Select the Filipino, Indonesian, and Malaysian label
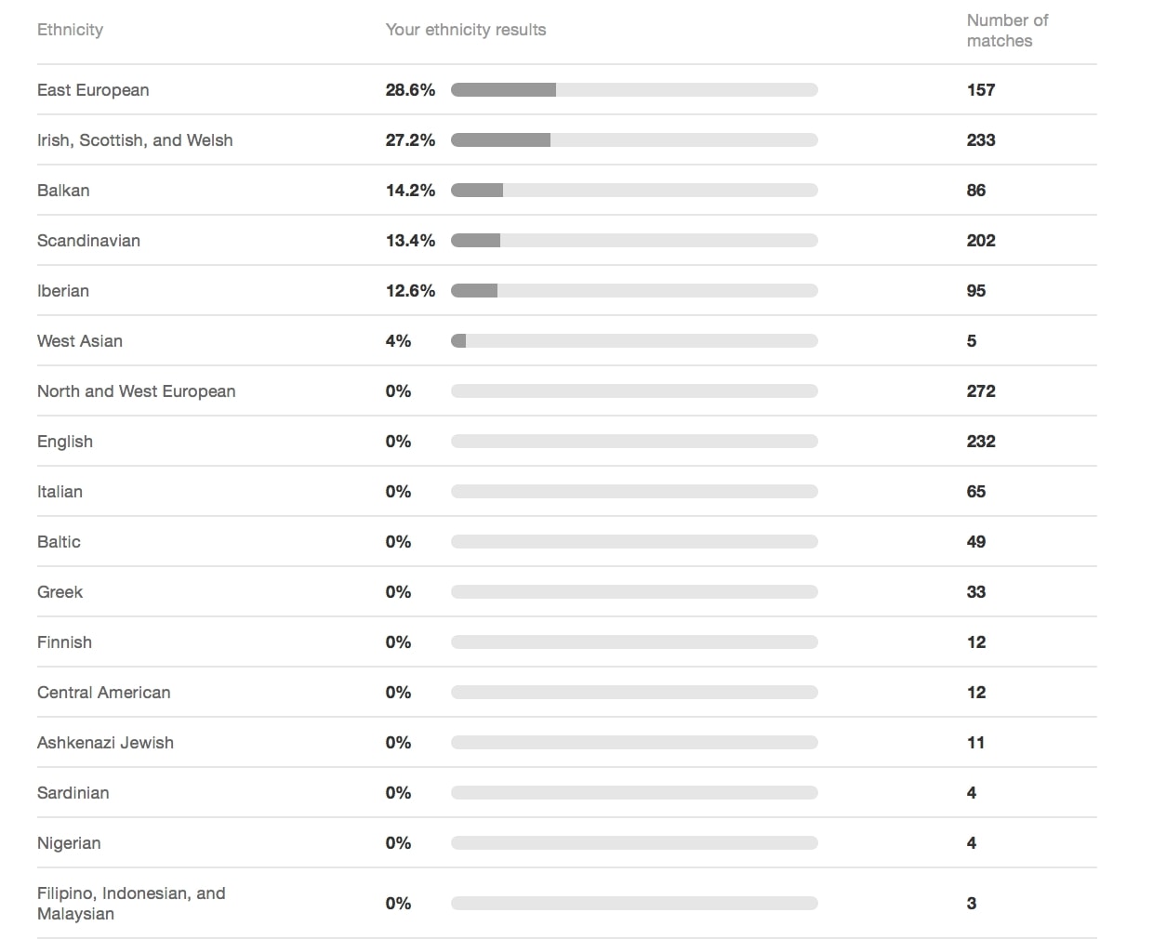Image resolution: width=1166 pixels, height=939 pixels. pyautogui.click(x=131, y=903)
